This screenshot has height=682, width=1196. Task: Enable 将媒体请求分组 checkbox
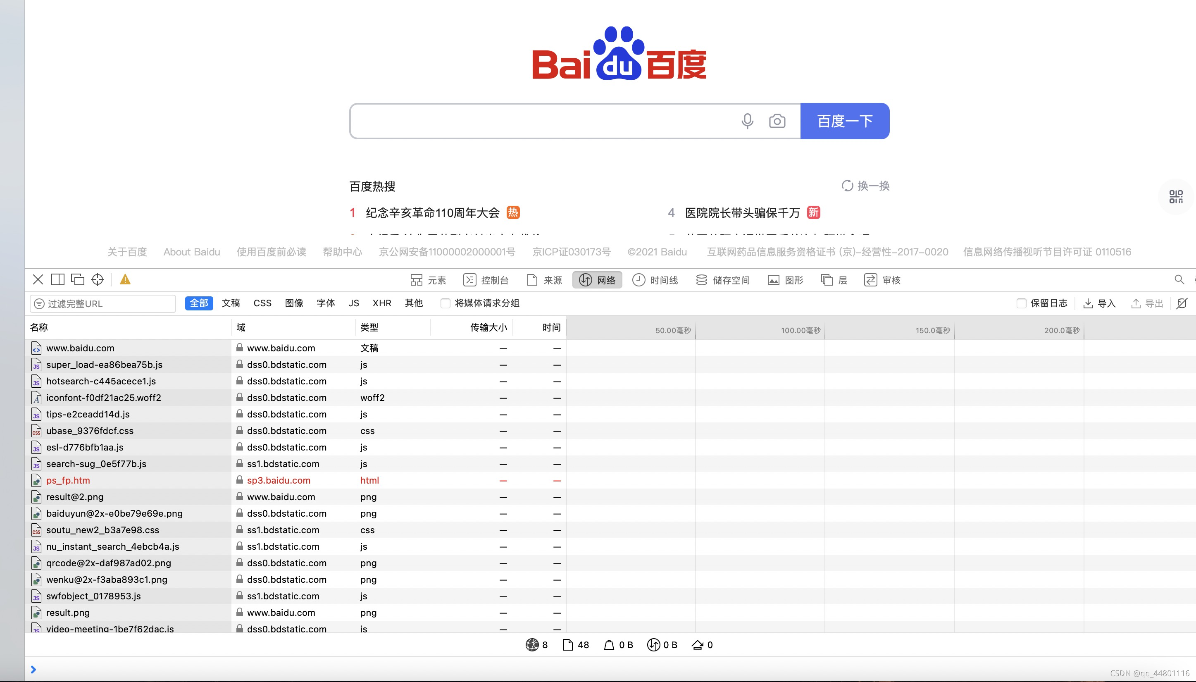point(446,303)
